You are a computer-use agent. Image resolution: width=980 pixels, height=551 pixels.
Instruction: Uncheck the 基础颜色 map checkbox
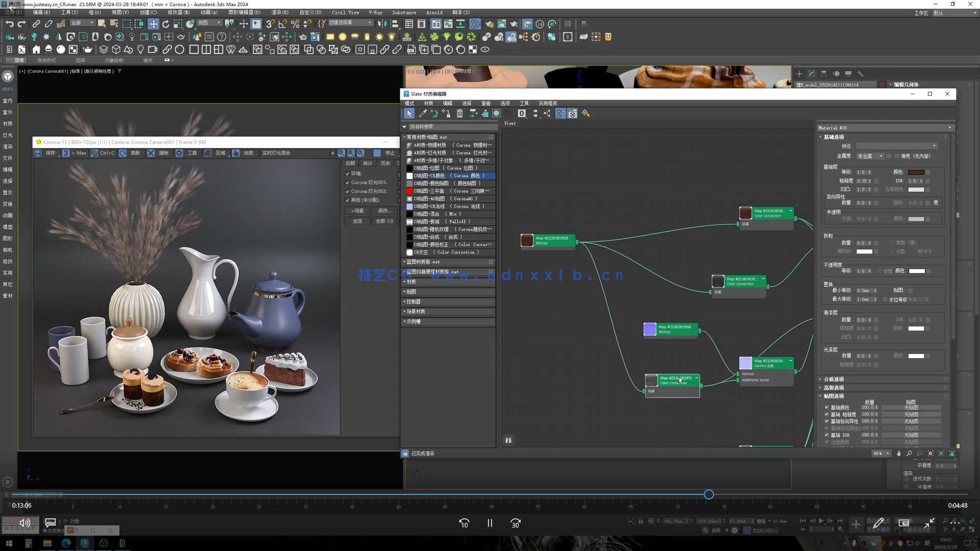[x=827, y=408]
